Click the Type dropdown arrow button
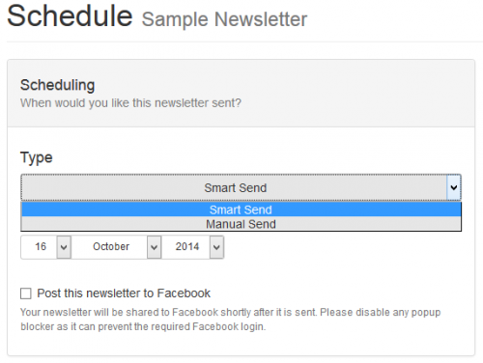Viewport: 483px width, 363px height. click(454, 187)
